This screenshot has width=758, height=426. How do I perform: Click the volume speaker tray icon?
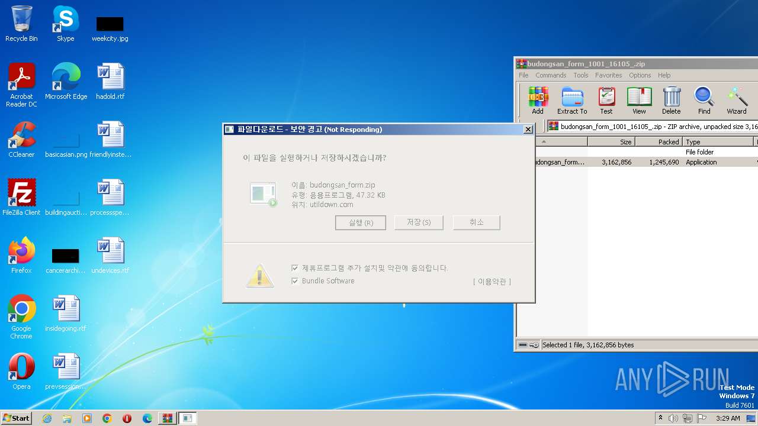pos(673,418)
